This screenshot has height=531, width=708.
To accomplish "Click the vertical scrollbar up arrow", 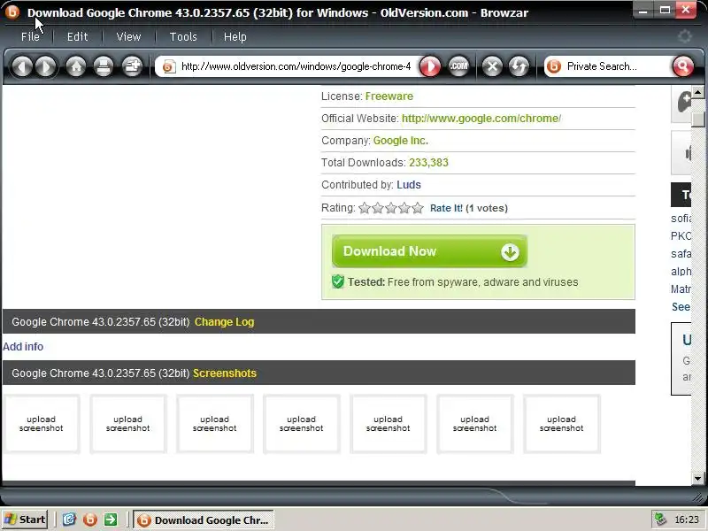I will 697,92.
